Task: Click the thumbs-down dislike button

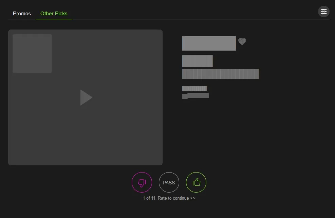Action: click(142, 182)
